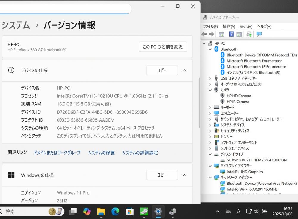Select Intel(R) UHD Graphics display adapter
The image size is (298, 219).
(244, 172)
